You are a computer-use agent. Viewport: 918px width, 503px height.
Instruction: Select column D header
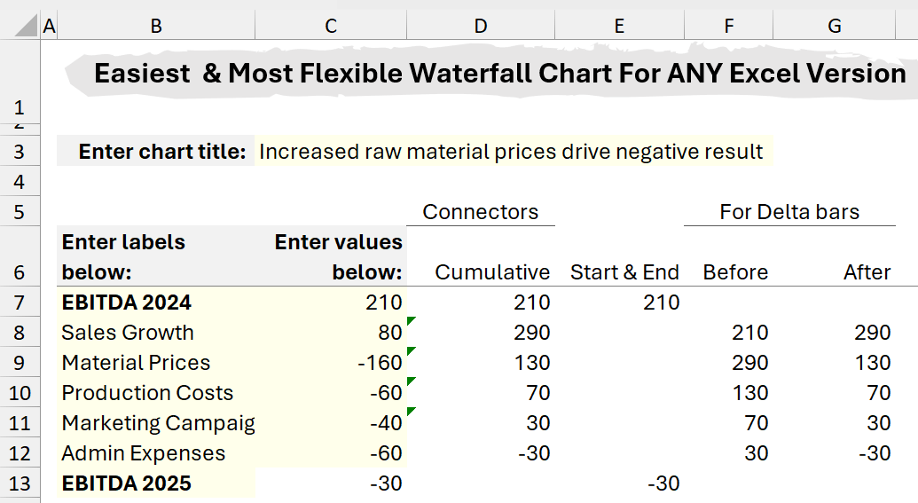coord(480,27)
